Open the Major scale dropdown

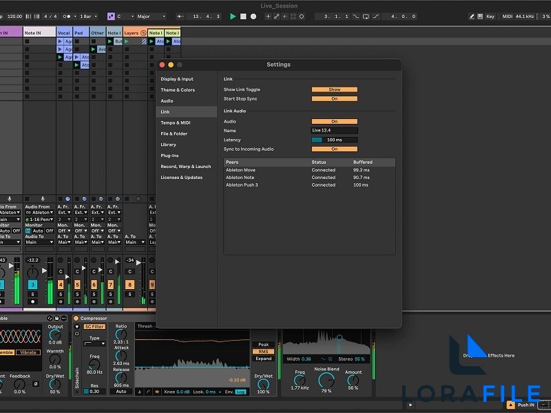click(x=151, y=17)
